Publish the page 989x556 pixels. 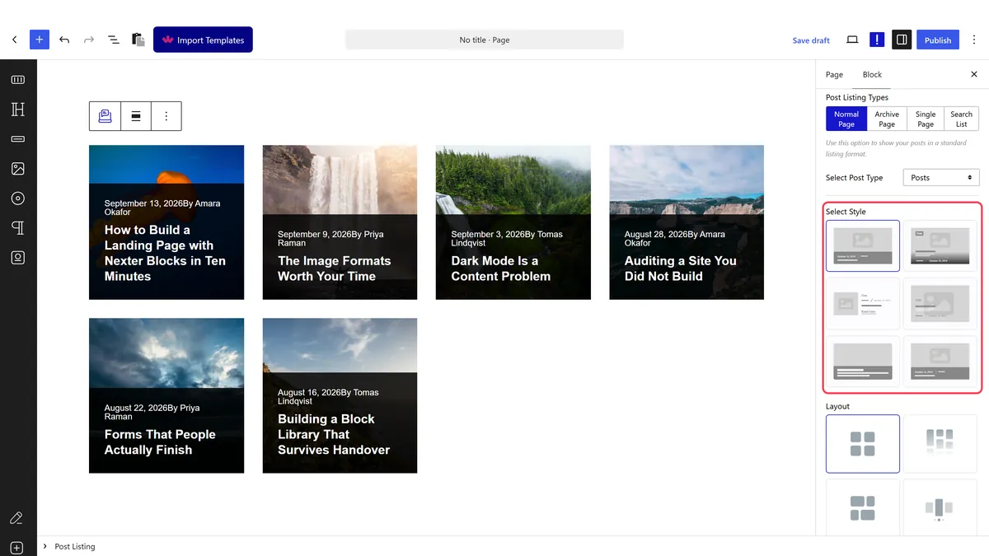tap(938, 40)
